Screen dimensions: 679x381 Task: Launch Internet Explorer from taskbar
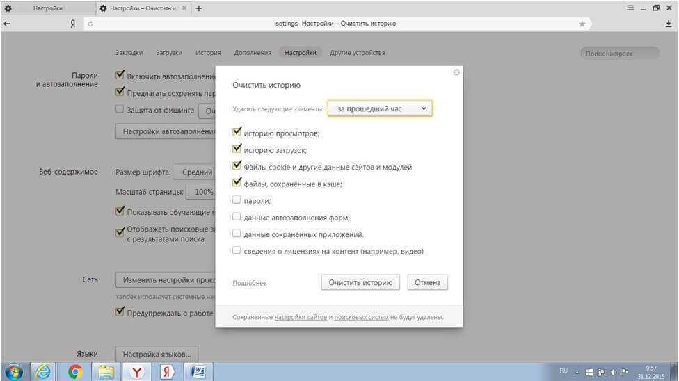[45, 372]
